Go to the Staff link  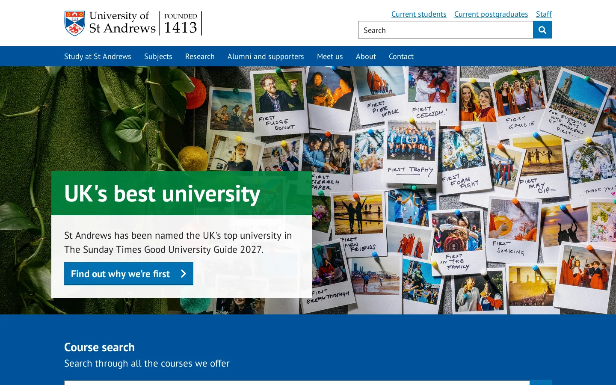pyautogui.click(x=544, y=14)
